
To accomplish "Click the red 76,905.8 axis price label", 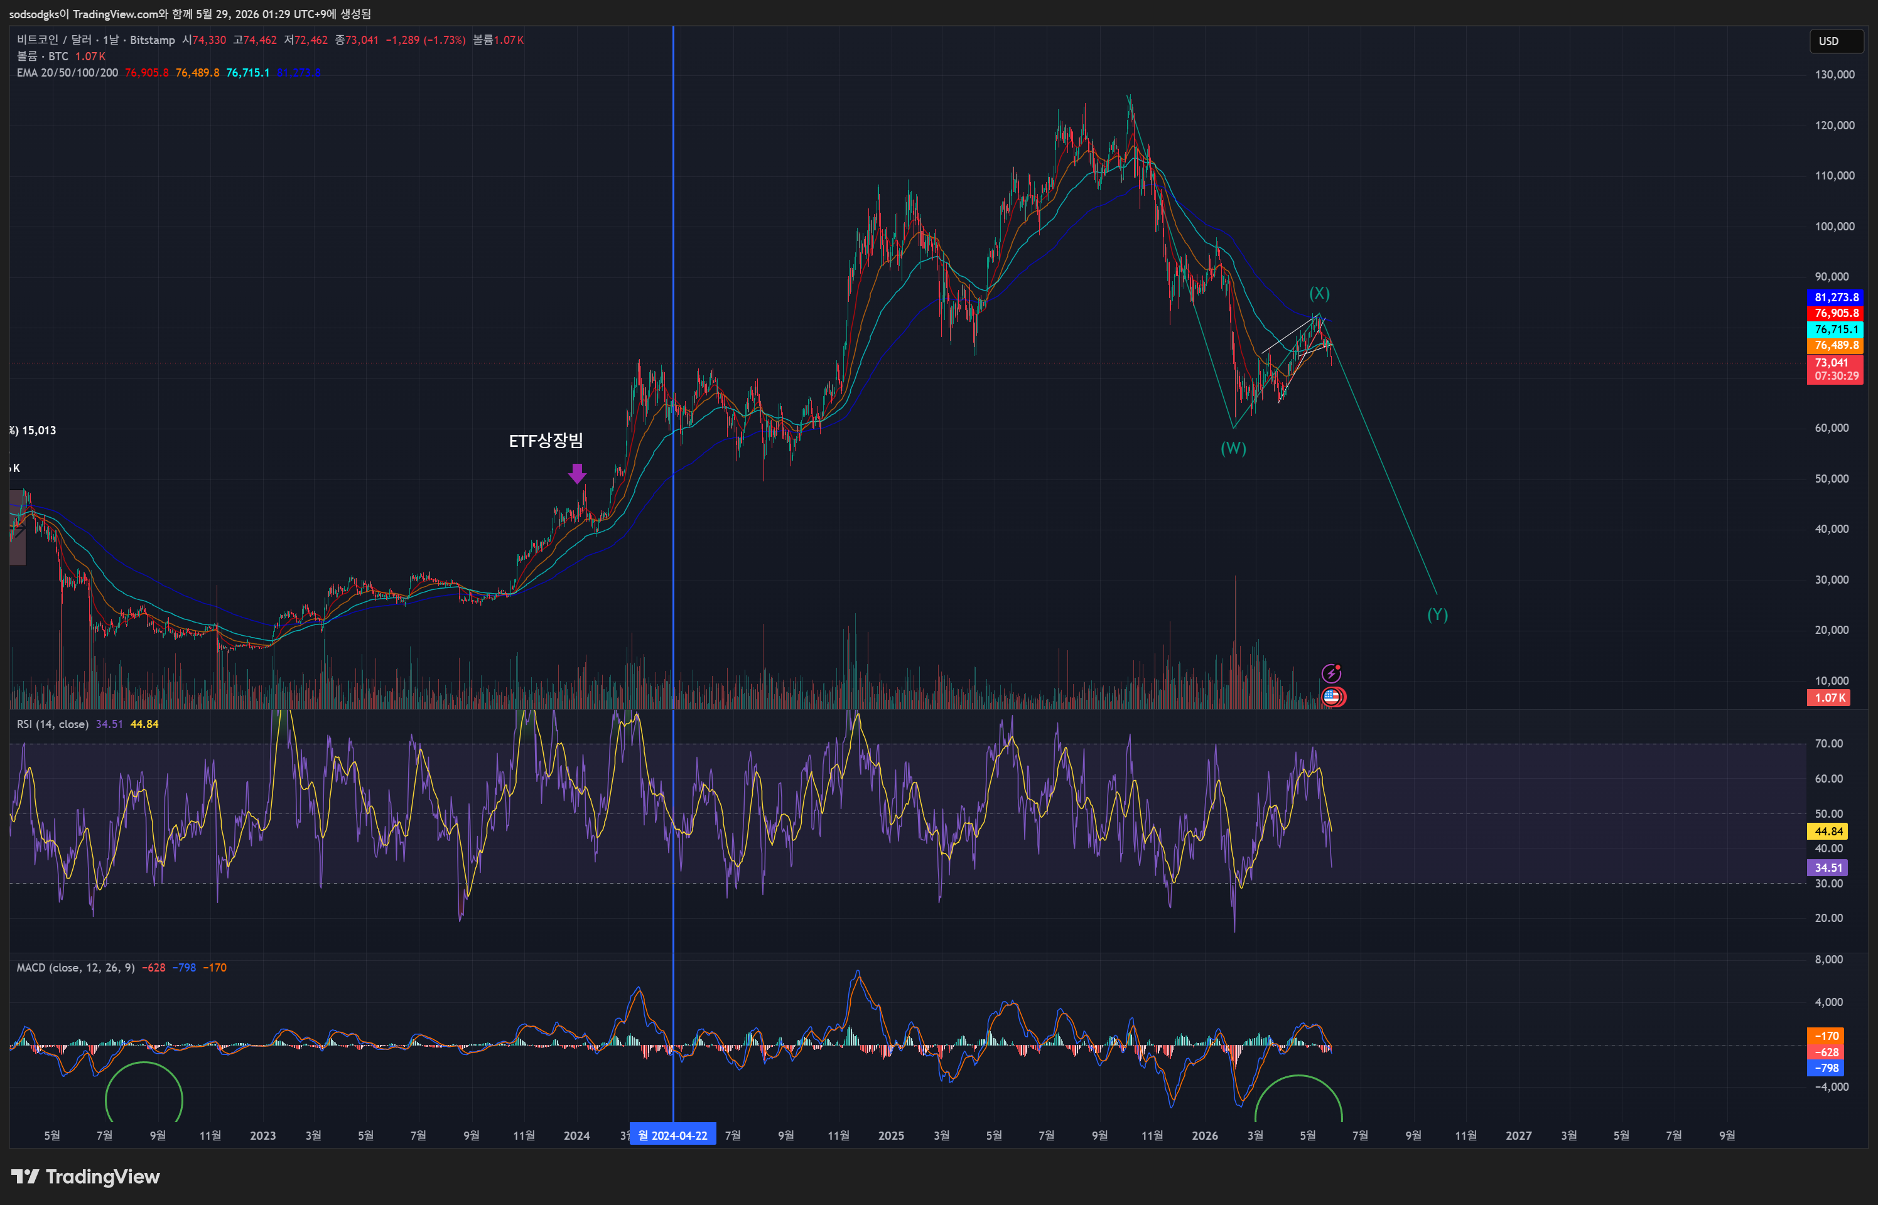I will click(x=1835, y=313).
